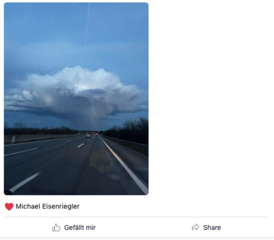This screenshot has width=274, height=240.
Task: Click the white reflector post on barrier
Action: coord(13,139)
